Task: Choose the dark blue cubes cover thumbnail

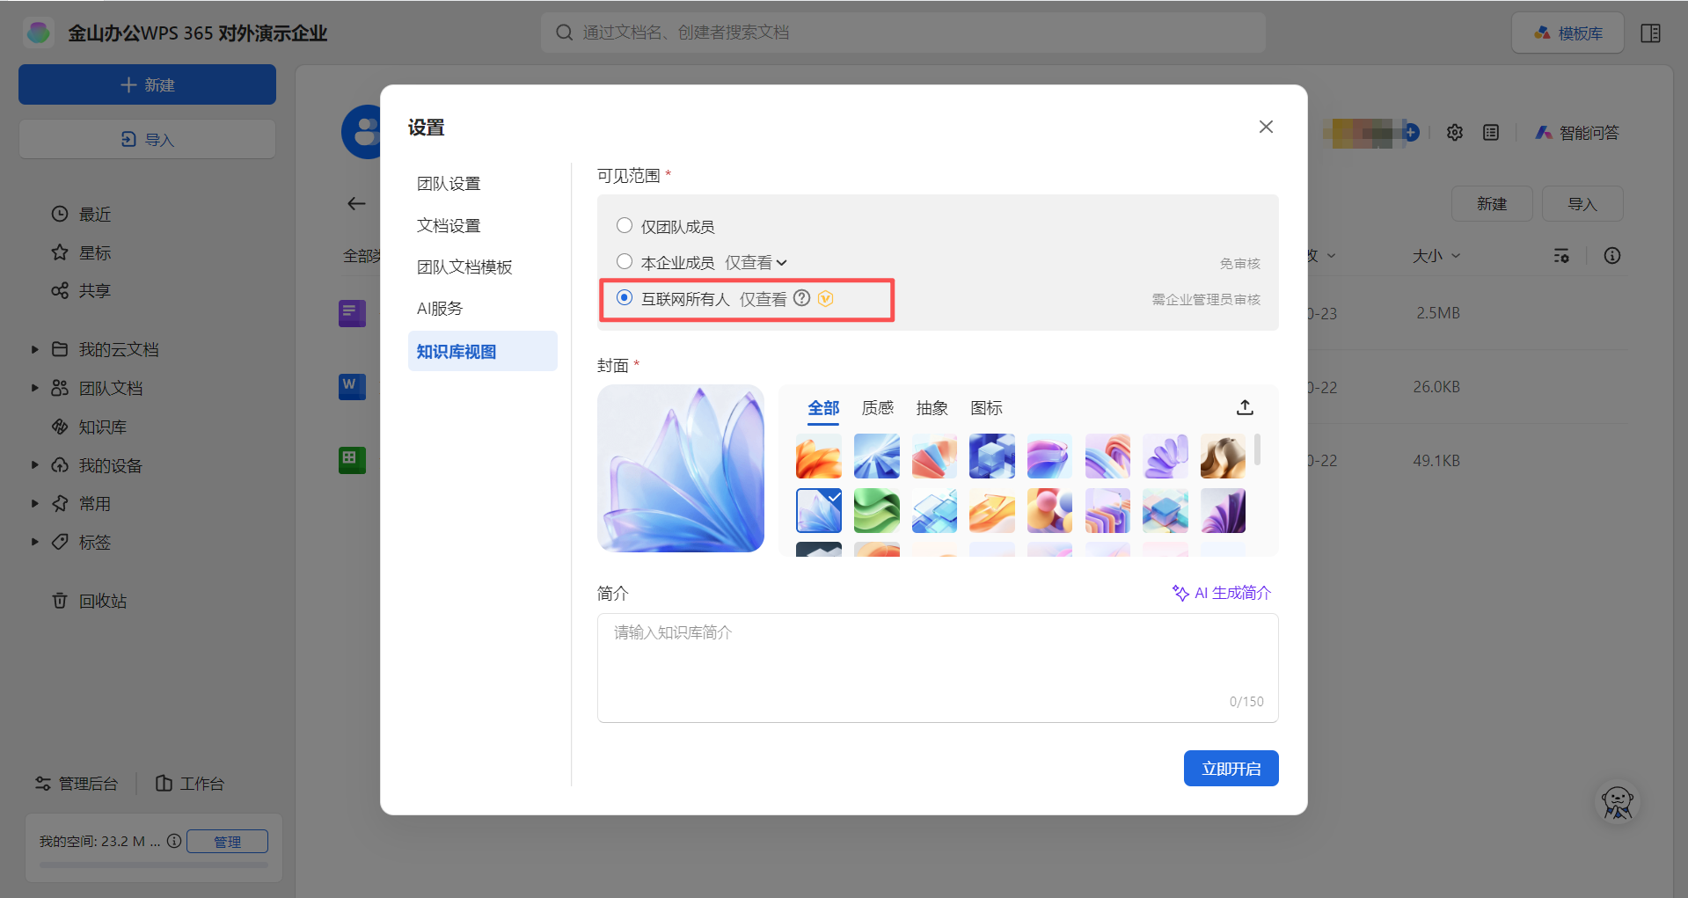Action: point(992,456)
